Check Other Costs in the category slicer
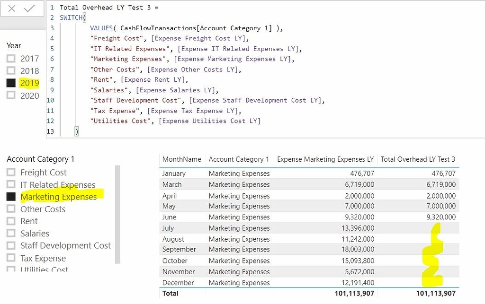 pyautogui.click(x=11, y=208)
